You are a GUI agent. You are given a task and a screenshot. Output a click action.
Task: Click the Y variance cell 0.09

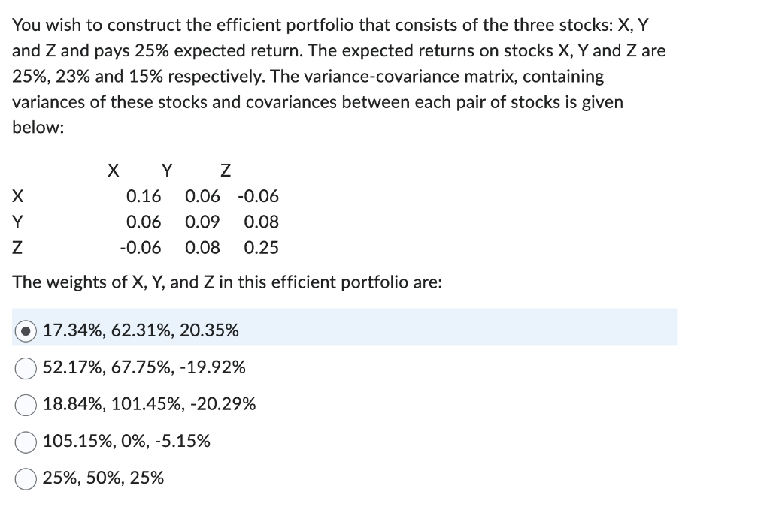(202, 222)
